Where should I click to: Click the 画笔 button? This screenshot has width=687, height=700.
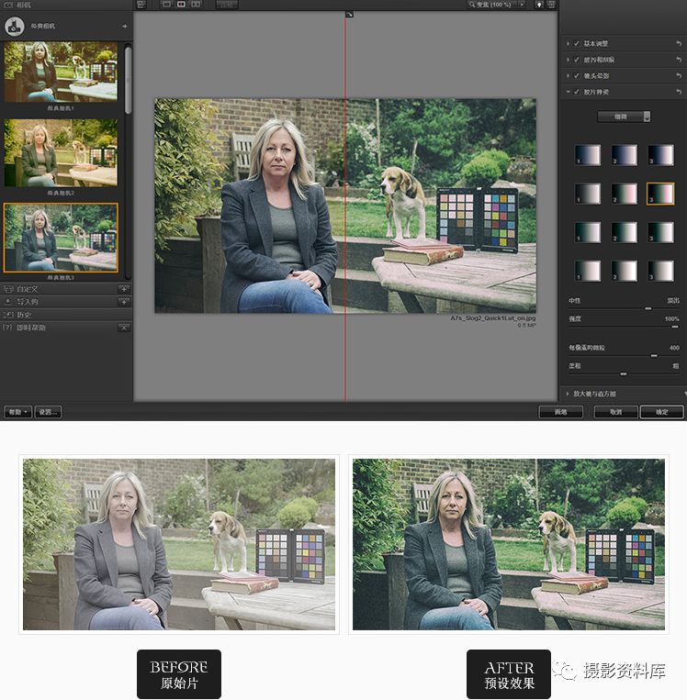560,412
